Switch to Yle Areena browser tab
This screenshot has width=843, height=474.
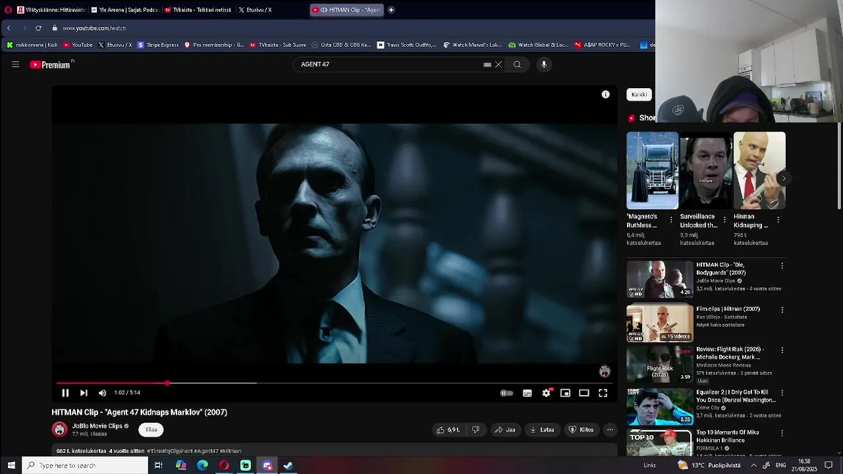(124, 10)
